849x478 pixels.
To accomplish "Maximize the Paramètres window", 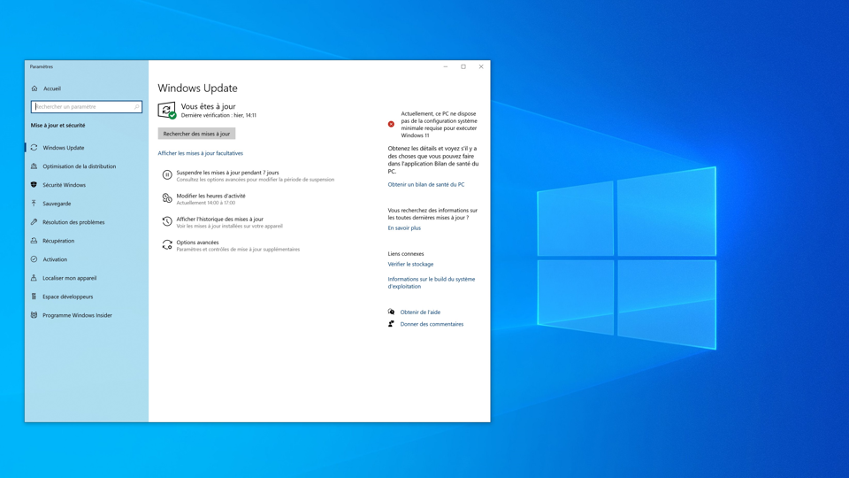I will [x=463, y=66].
